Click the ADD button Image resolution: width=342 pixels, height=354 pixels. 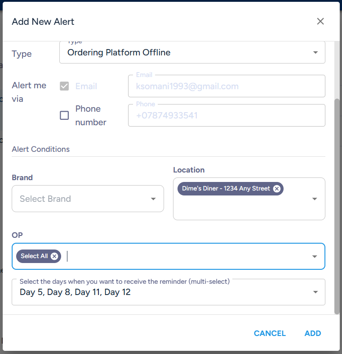[313, 333]
